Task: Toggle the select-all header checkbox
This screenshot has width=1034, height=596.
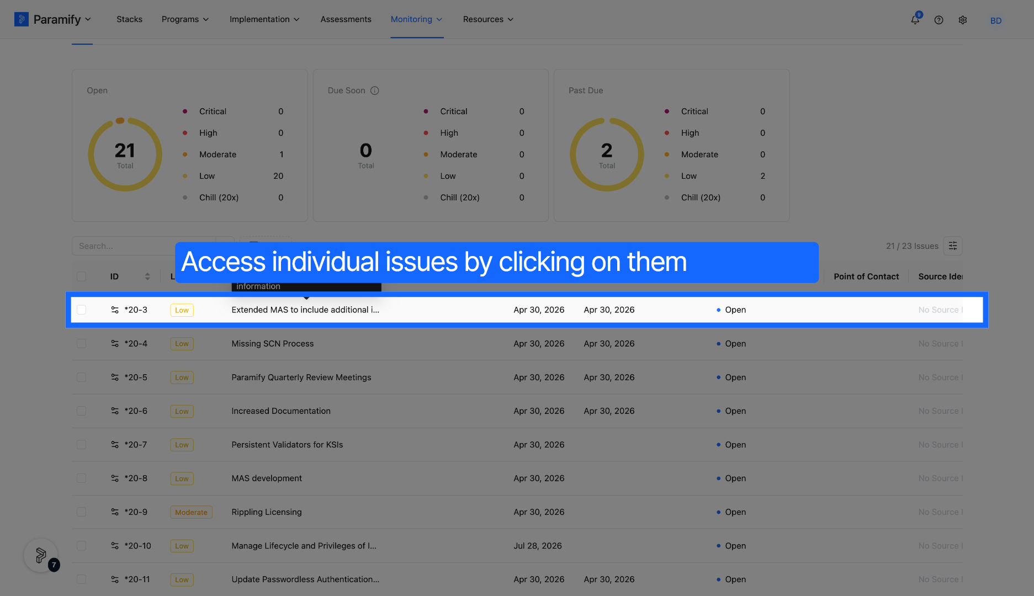Action: (x=82, y=276)
